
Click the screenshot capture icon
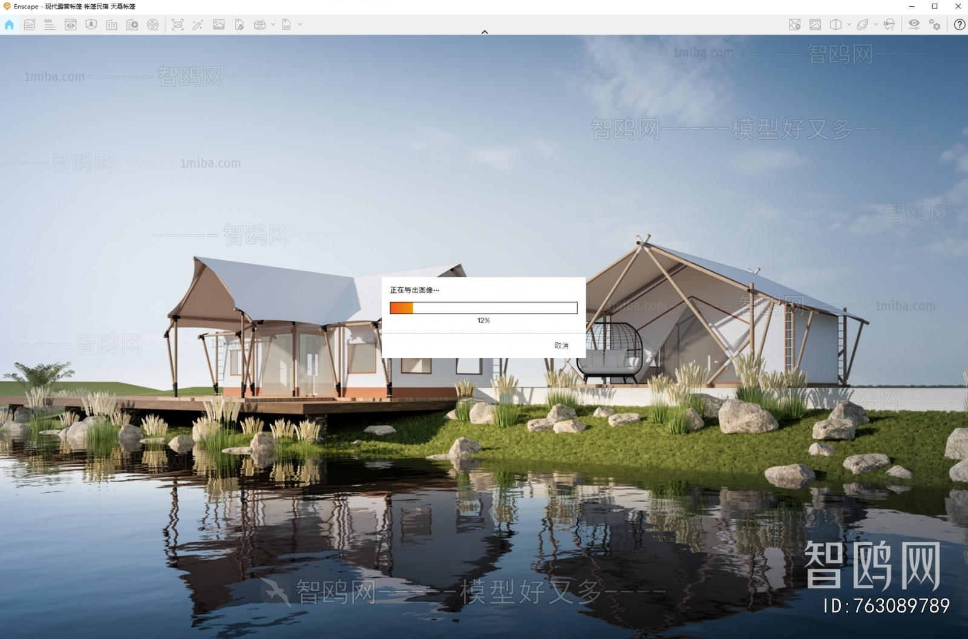point(177,25)
